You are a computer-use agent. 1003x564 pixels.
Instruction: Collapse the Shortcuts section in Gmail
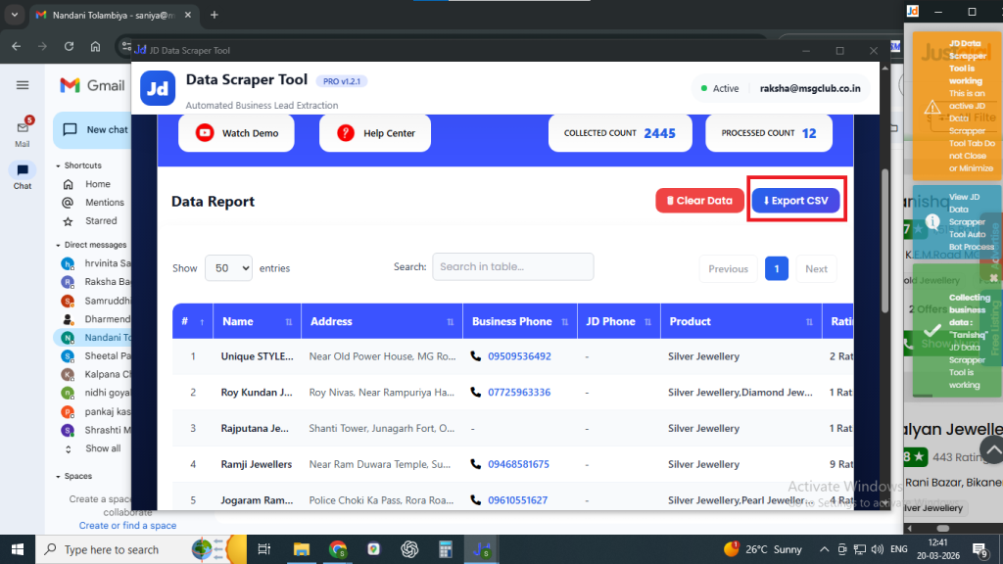pyautogui.click(x=58, y=165)
